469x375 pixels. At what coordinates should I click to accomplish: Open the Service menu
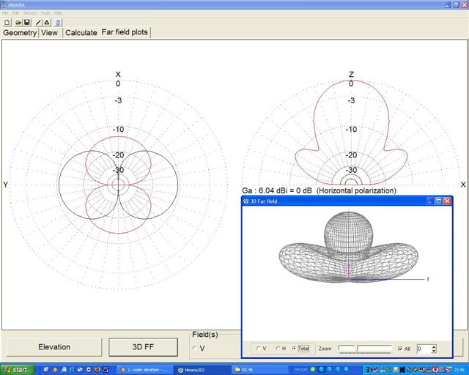(29, 13)
